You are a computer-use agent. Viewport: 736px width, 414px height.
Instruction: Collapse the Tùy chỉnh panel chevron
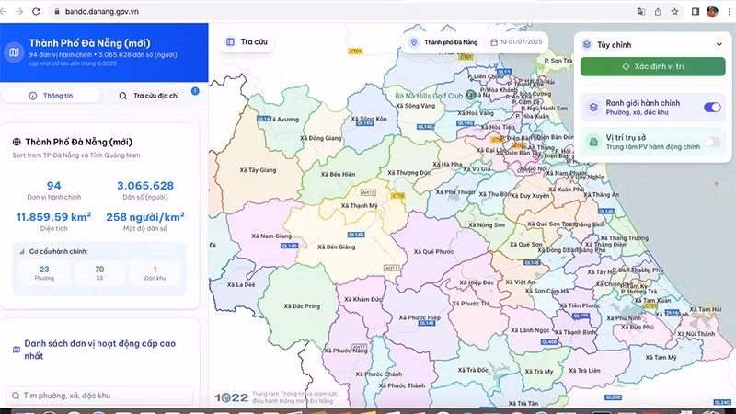click(719, 44)
